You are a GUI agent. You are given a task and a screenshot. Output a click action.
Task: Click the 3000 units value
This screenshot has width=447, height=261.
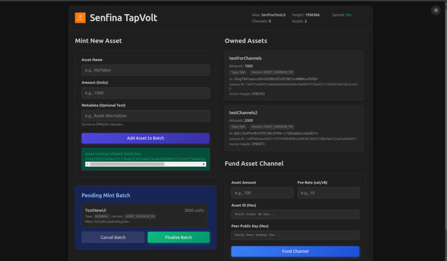(x=194, y=210)
